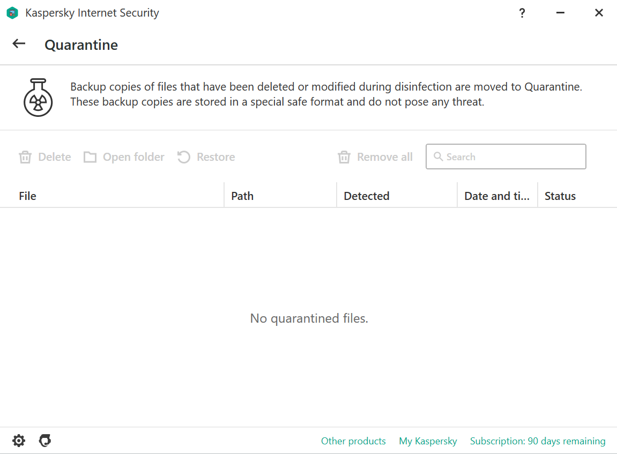The width and height of the screenshot is (617, 454).
Task: Click the Kaspersky shield logo icon
Action: click(12, 13)
